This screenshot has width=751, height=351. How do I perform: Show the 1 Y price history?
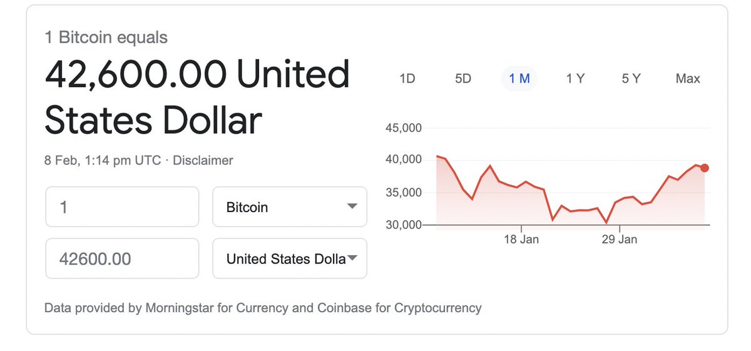coord(575,78)
